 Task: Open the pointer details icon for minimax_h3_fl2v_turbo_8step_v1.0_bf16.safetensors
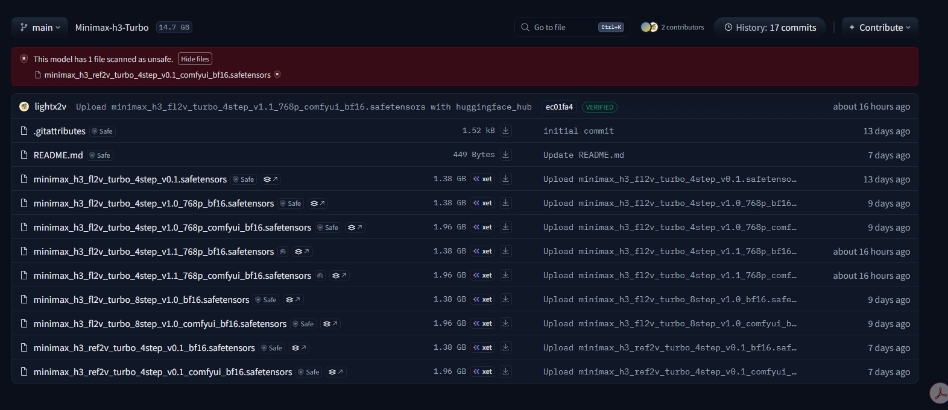click(x=292, y=300)
